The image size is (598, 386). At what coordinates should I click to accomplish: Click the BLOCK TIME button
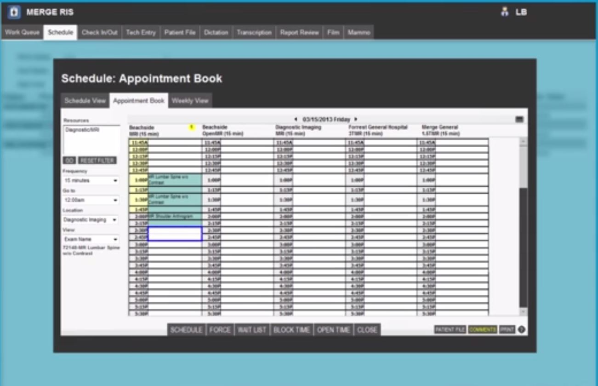tap(291, 330)
